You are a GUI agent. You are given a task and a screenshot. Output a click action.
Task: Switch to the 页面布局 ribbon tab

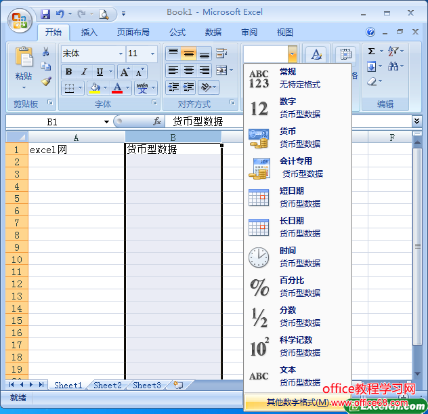click(133, 33)
